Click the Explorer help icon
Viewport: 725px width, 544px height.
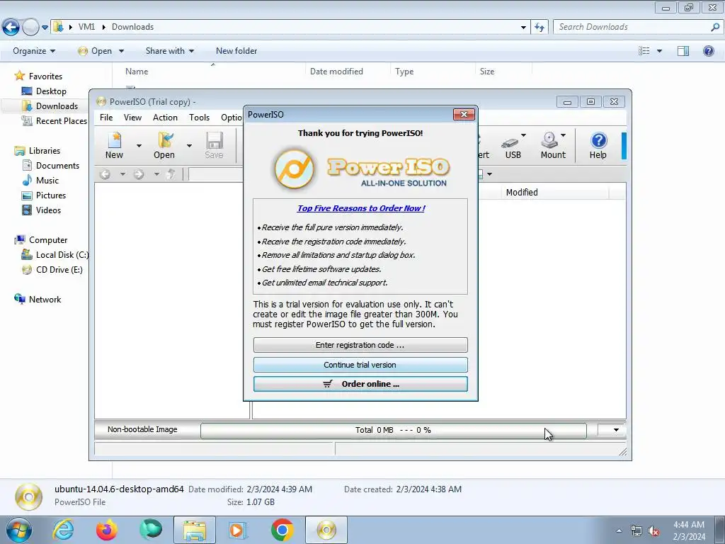pyautogui.click(x=708, y=51)
